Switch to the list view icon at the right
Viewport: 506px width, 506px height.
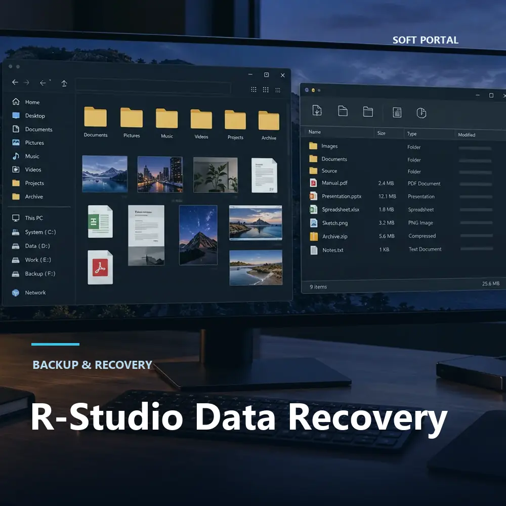pyautogui.click(x=278, y=90)
